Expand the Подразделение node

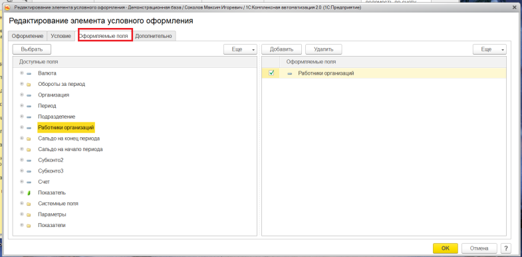tap(22, 117)
